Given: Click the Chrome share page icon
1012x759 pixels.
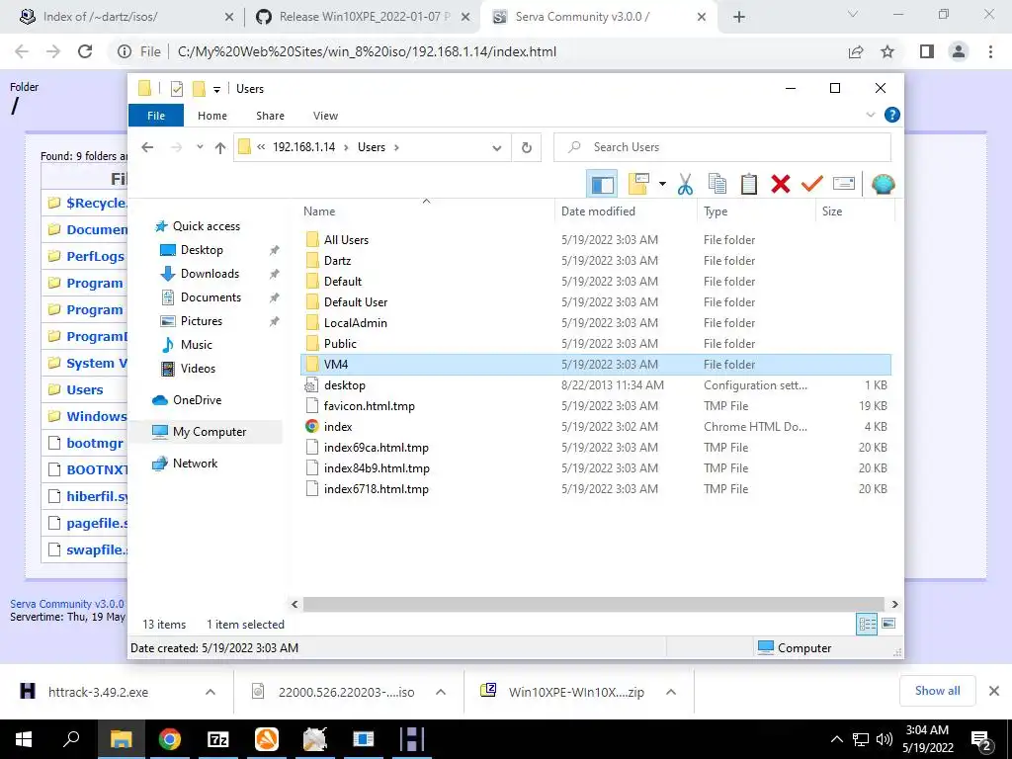Looking at the screenshot, I should pos(856,51).
